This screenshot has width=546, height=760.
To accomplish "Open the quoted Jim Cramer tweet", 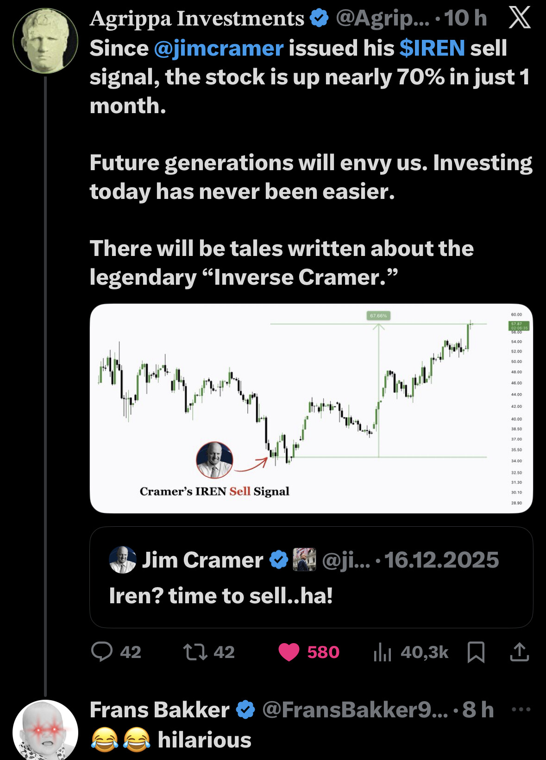I will (311, 596).
